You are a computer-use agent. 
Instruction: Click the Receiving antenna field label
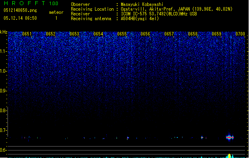click(91, 19)
